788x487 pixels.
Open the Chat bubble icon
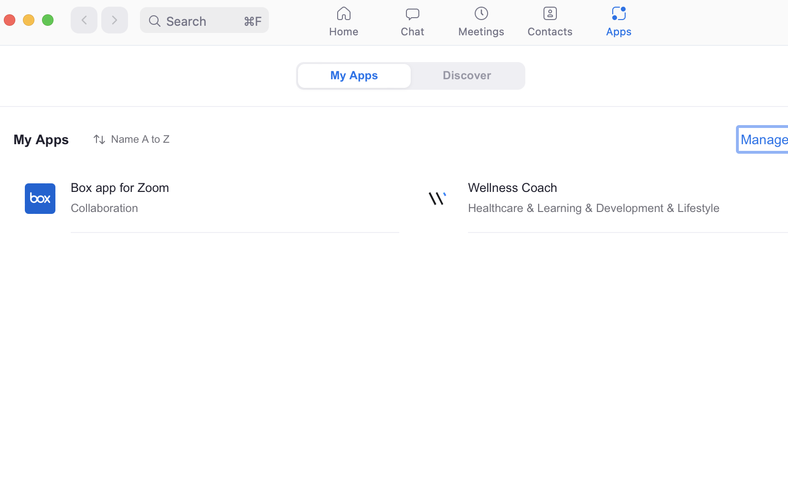click(x=412, y=14)
